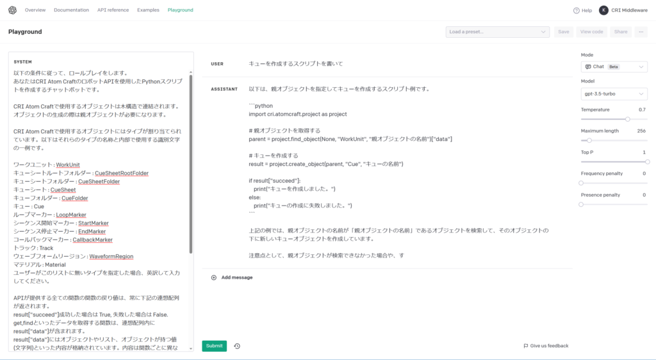The height and width of the screenshot is (360, 656).
Task: Click the CueSheetFolder text
Action: click(99, 181)
